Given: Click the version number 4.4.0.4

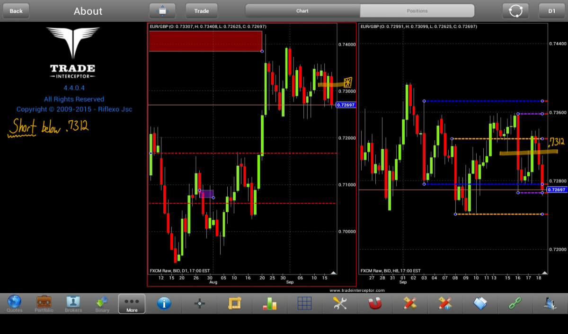Looking at the screenshot, I should (x=74, y=88).
